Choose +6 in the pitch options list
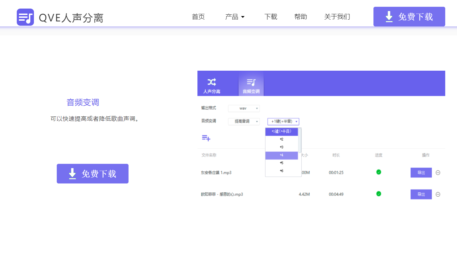 282,170
